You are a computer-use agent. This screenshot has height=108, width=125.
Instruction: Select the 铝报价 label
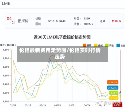(x=23, y=21)
